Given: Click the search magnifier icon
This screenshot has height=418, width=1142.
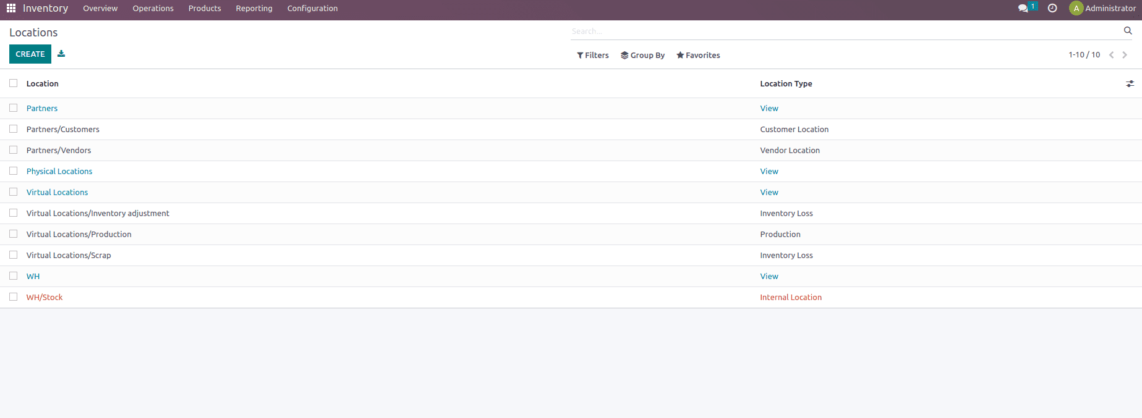Looking at the screenshot, I should [1127, 30].
